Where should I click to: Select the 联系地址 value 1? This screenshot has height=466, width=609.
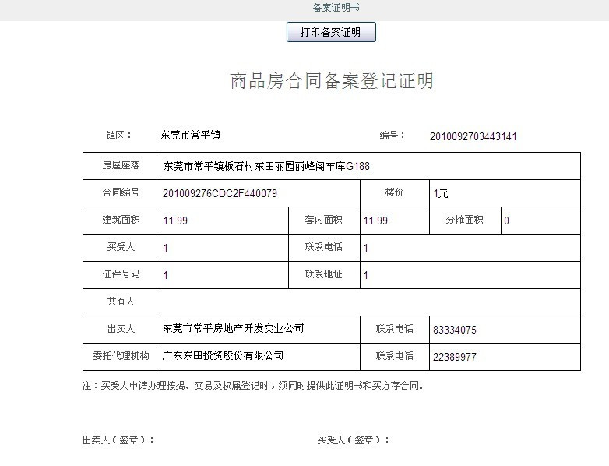[366, 275]
